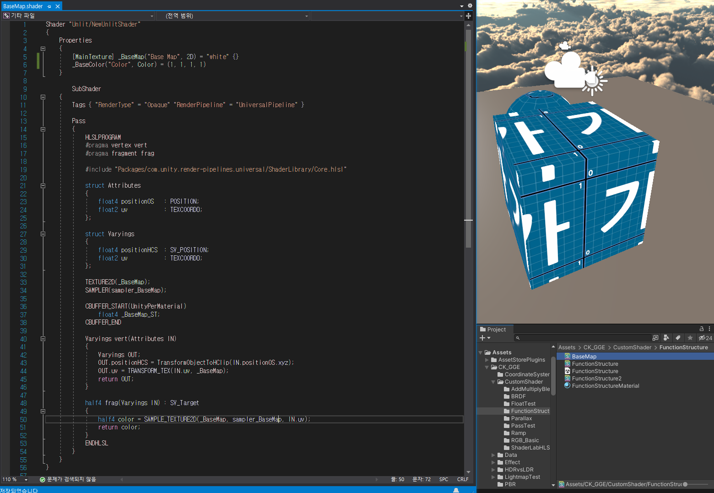Expand the LightmapTest folder arrow
Screen dimensions: 714x493
click(493, 477)
